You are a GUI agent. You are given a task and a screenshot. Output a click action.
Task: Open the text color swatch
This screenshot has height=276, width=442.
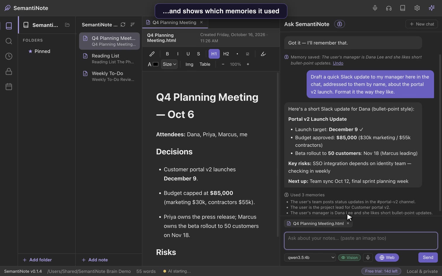(x=156, y=64)
